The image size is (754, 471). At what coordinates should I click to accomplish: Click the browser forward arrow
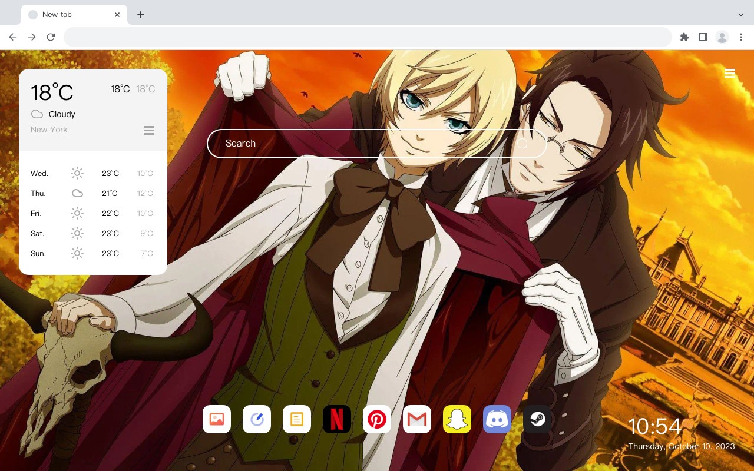[x=32, y=37]
